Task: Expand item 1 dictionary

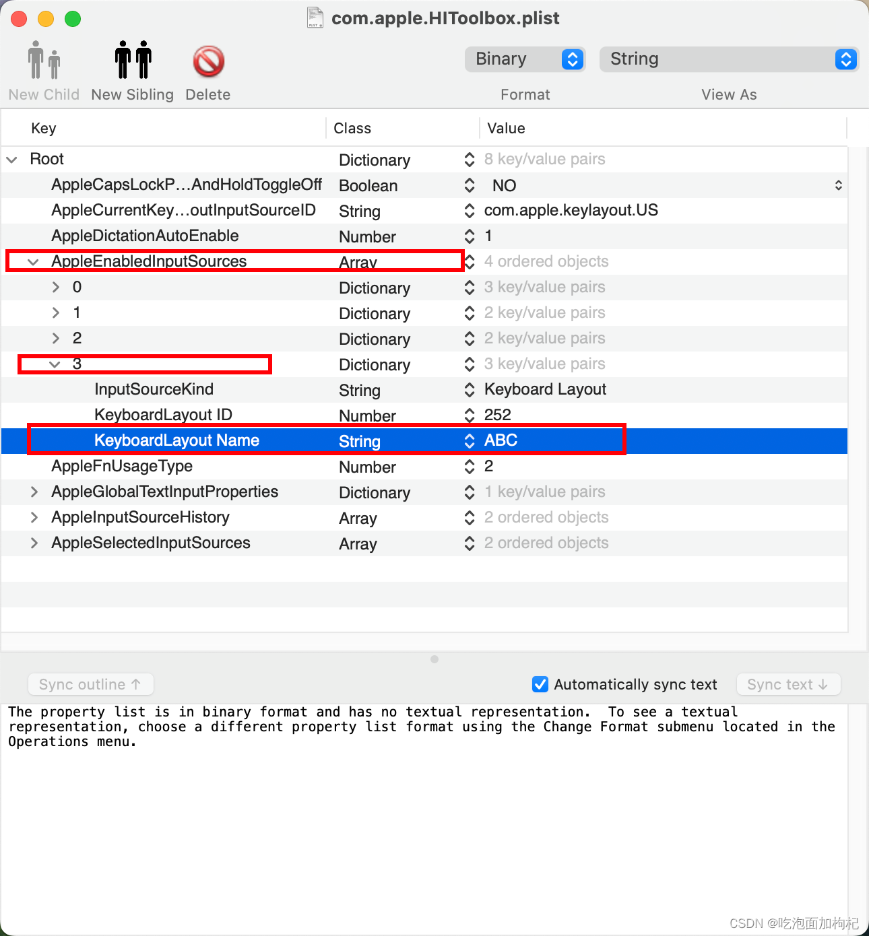Action: [x=56, y=313]
